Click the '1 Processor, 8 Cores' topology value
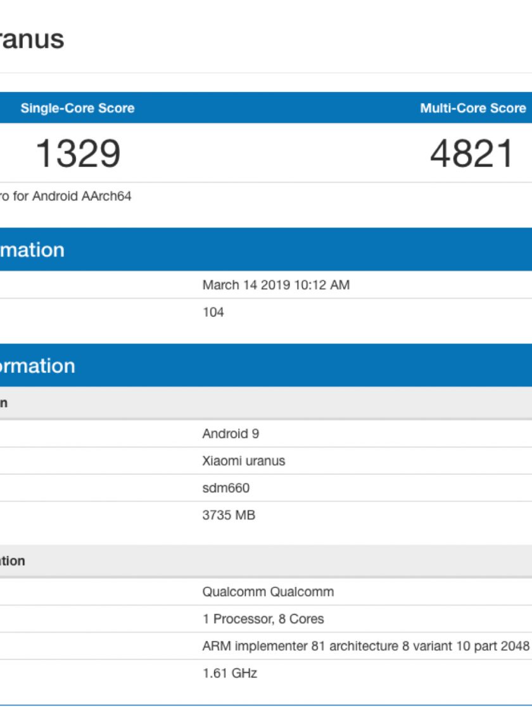This screenshot has height=710, width=532. (x=263, y=619)
